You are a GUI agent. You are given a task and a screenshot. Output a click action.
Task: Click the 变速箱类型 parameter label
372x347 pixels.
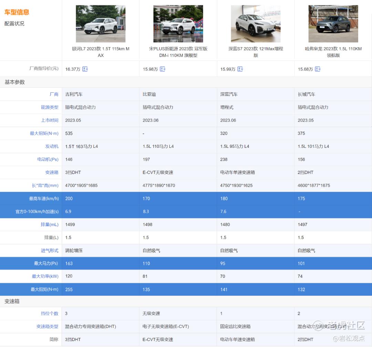point(47,327)
